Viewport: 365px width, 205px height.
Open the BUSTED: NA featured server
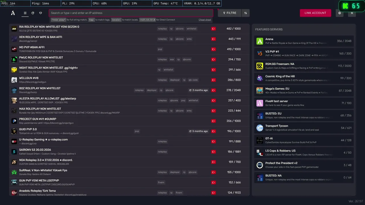pos(304,177)
